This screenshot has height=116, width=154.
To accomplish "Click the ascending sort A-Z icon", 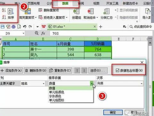I will tap(4, 10).
